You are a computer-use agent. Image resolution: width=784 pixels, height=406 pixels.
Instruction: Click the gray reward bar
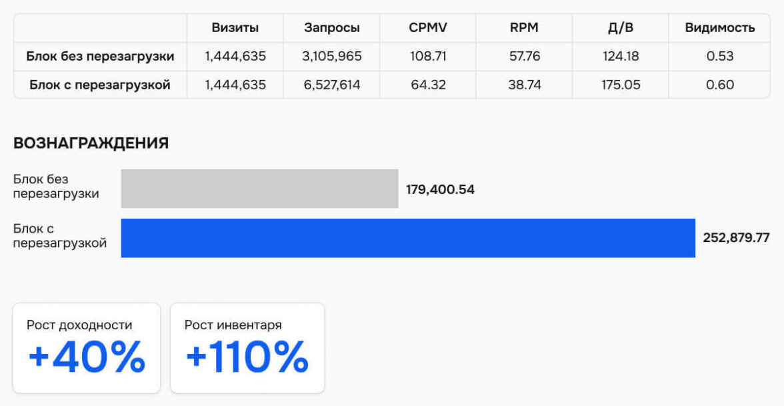(x=259, y=189)
